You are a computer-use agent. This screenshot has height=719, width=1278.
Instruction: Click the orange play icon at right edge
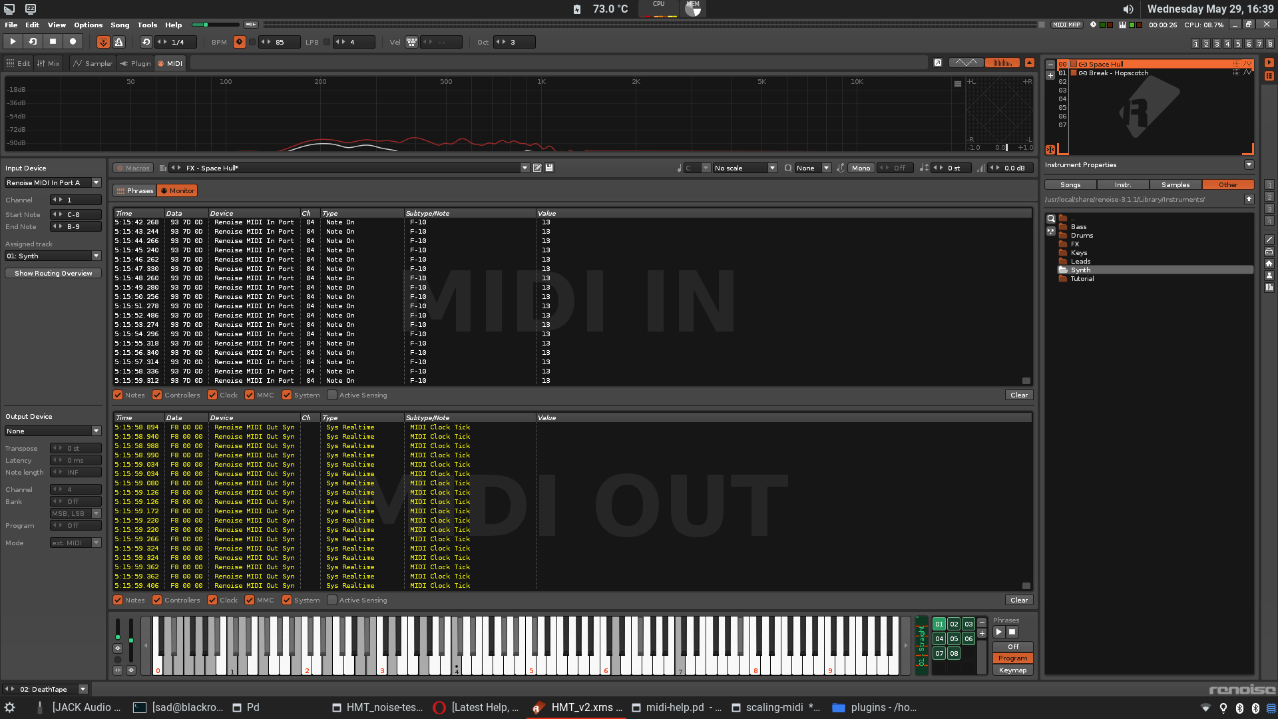[x=1269, y=63]
